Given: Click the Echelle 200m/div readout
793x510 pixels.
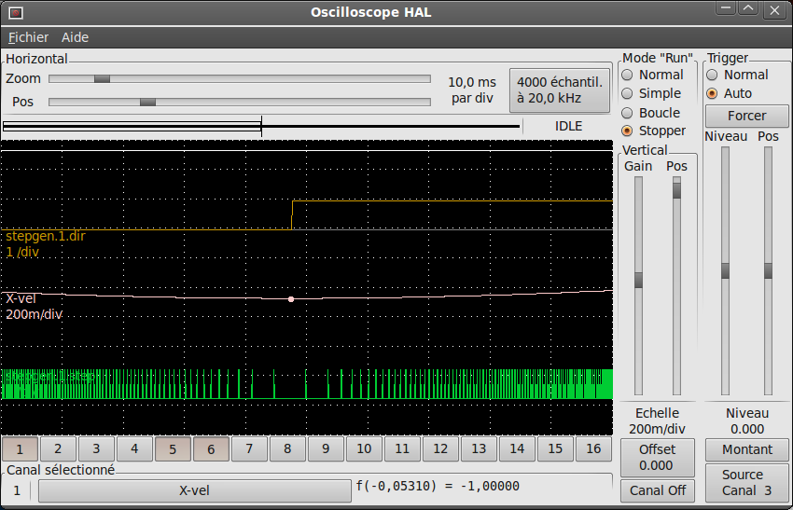Looking at the screenshot, I should 657,421.
